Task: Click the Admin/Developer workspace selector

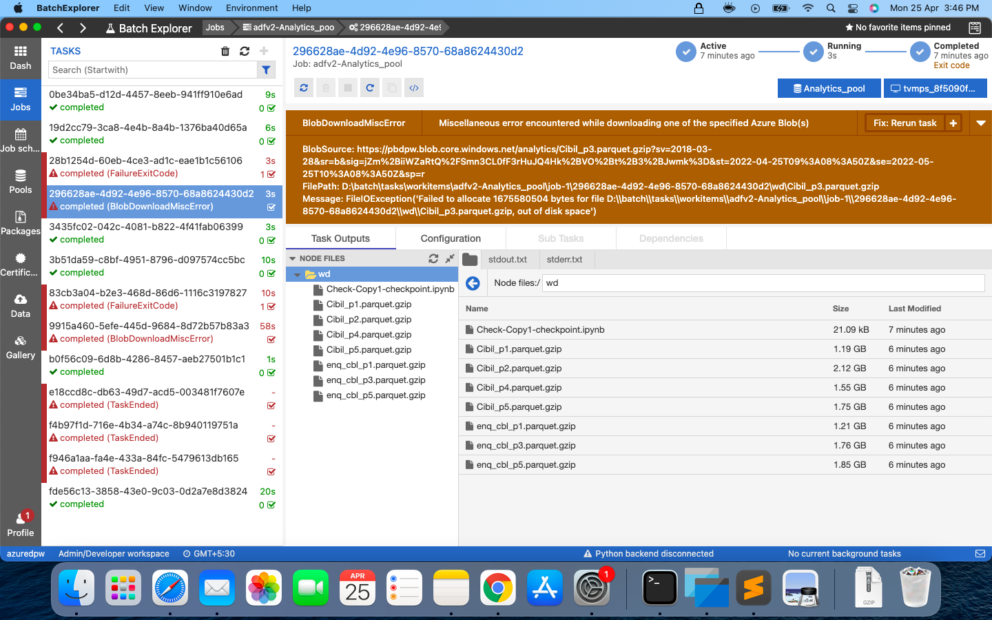Action: [114, 554]
